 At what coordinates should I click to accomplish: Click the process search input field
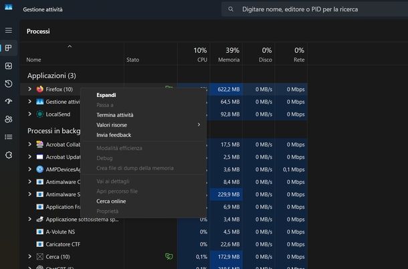tap(314, 9)
